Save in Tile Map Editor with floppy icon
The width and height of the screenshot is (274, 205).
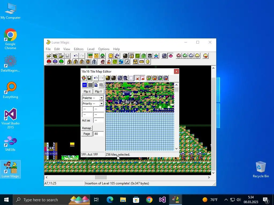(89, 78)
